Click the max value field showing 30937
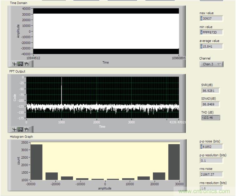 point(212,18)
